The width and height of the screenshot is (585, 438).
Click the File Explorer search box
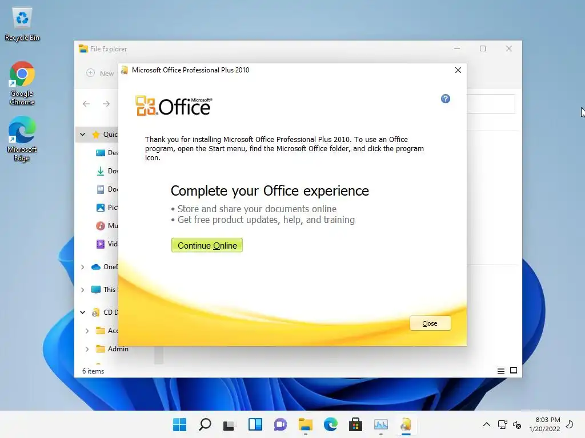(x=491, y=104)
